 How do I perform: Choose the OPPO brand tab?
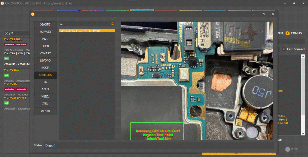coord(45,46)
